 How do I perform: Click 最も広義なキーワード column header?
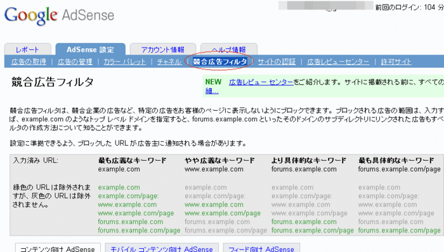pos(132,160)
